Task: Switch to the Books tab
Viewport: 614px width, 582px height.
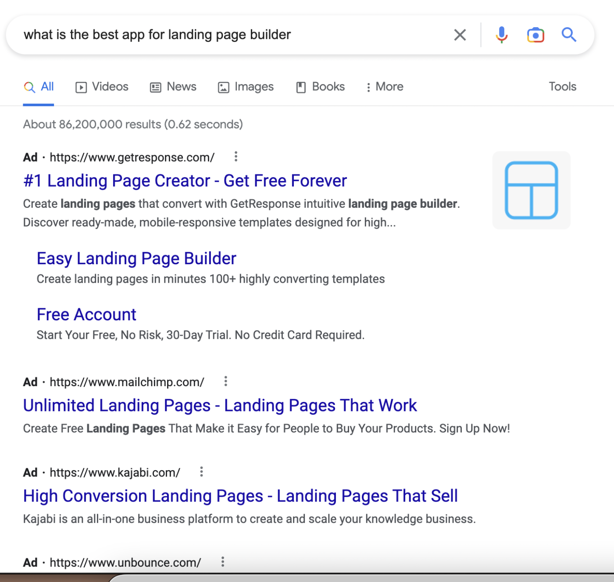Action: pyautogui.click(x=320, y=87)
